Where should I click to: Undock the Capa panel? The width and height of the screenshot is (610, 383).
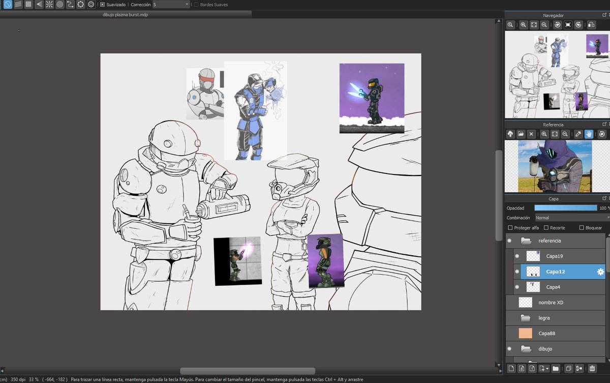[604, 198]
